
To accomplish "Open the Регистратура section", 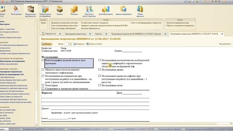I will 16,11.
